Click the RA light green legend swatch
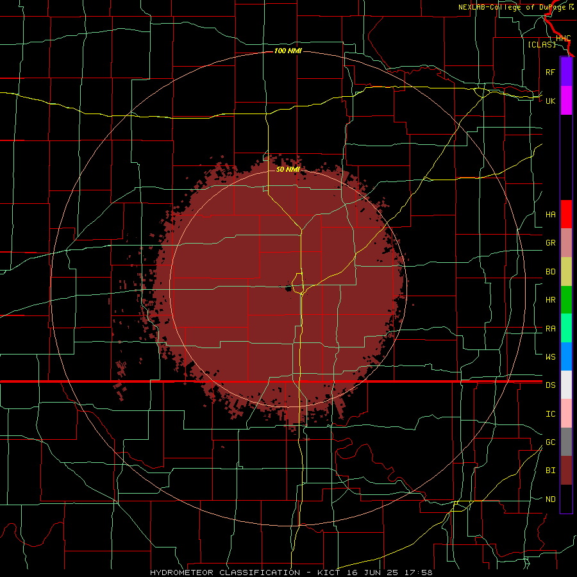 (566, 328)
